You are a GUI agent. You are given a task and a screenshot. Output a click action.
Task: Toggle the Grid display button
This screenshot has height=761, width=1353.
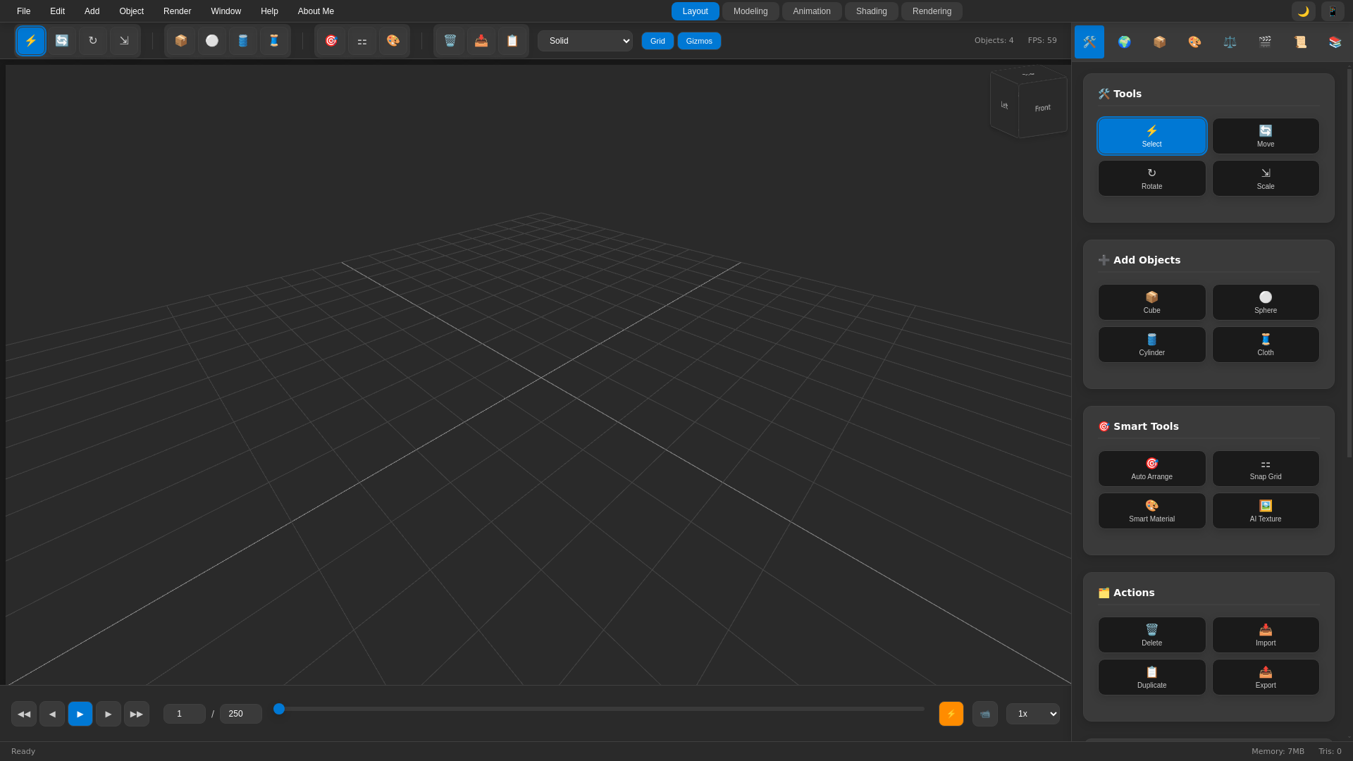pyautogui.click(x=657, y=41)
